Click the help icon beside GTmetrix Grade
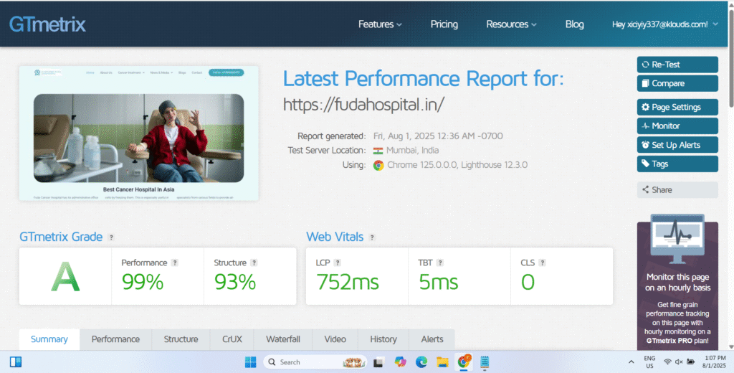The image size is (734, 373). 111,237
